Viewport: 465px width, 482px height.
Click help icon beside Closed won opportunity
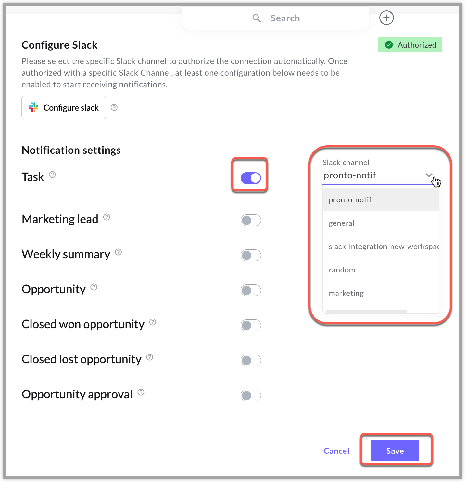pyautogui.click(x=153, y=322)
